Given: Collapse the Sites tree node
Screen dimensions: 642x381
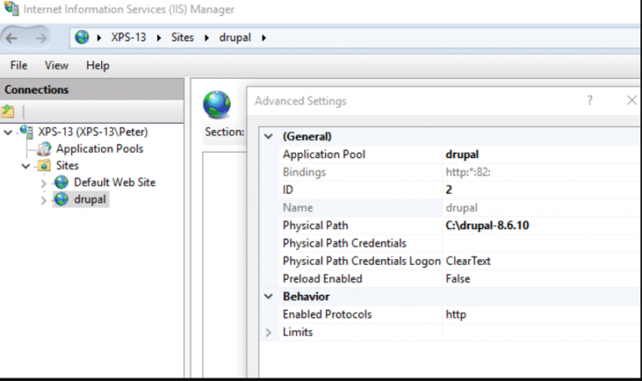Looking at the screenshot, I should click(x=26, y=165).
